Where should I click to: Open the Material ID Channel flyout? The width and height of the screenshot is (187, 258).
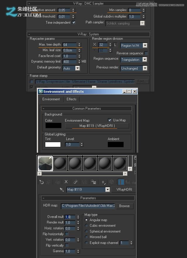(x=103, y=182)
